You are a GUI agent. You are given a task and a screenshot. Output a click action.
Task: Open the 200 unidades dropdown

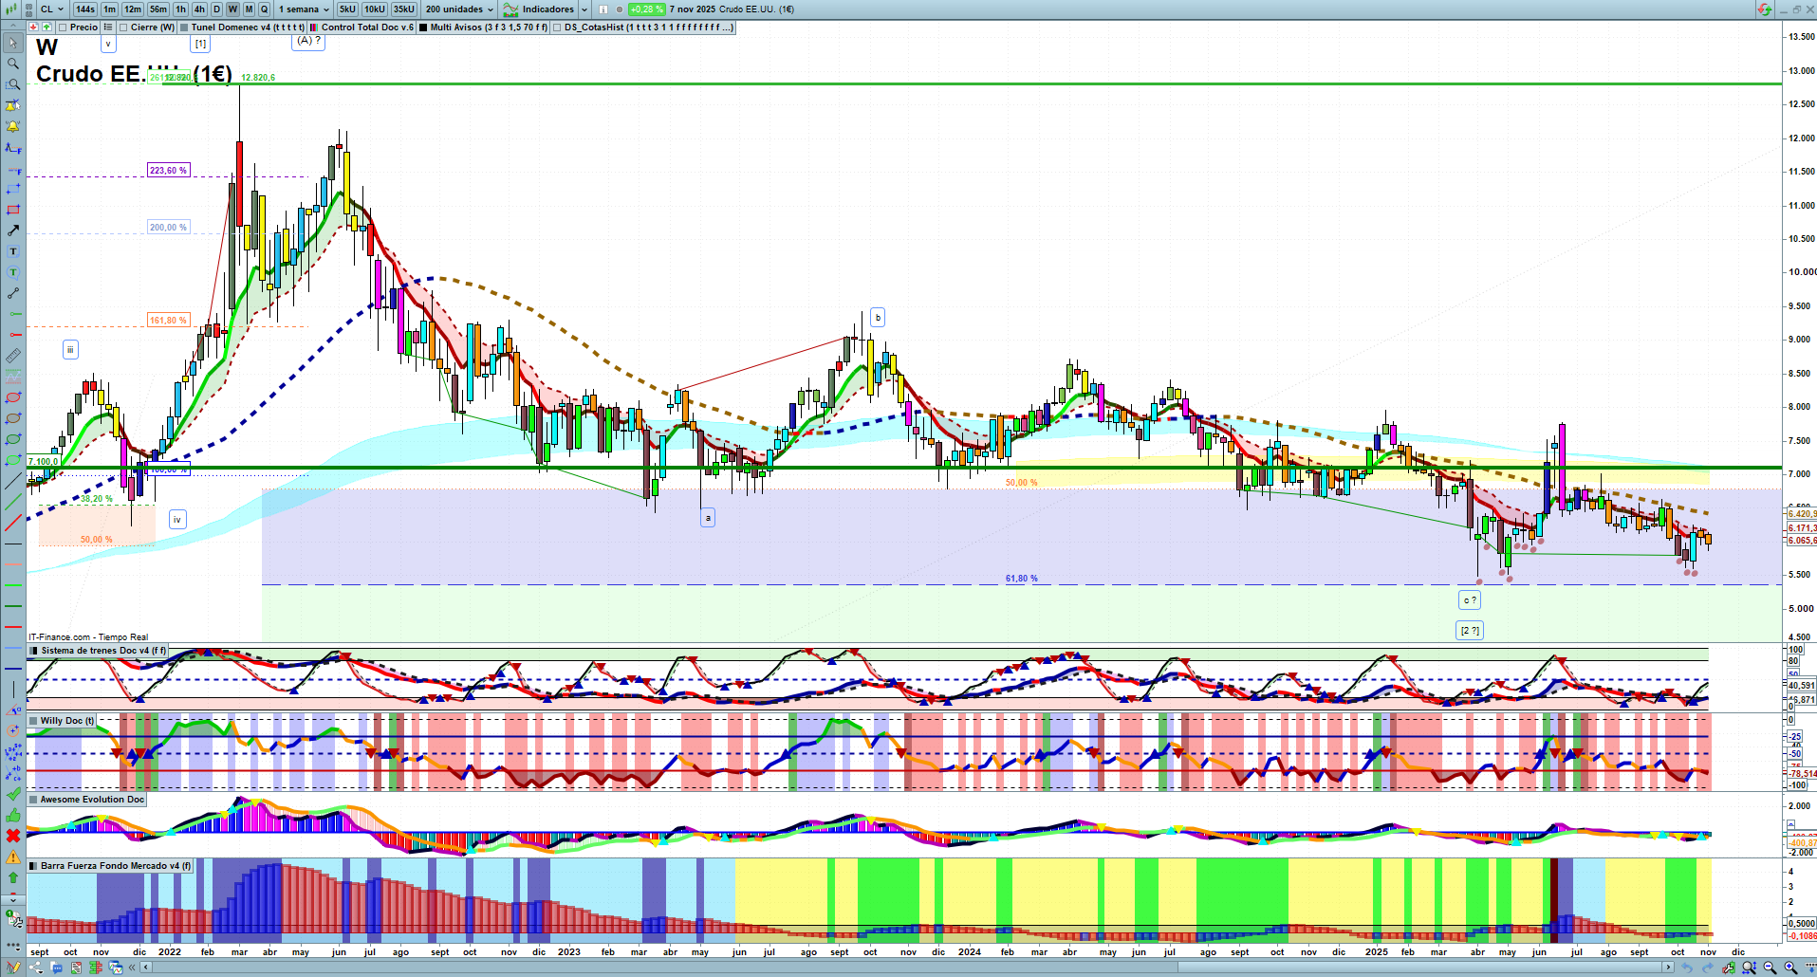(x=459, y=9)
